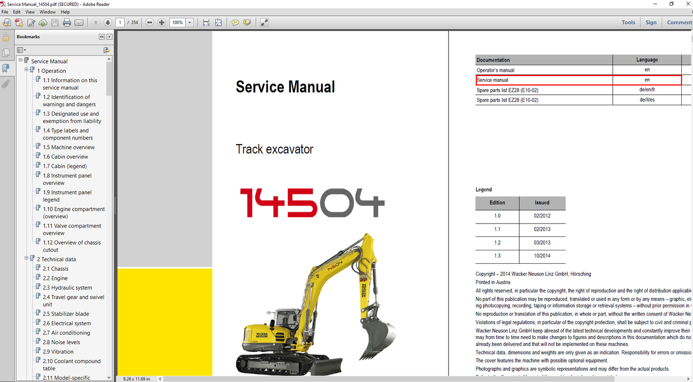The image size is (693, 382).
Task: Open the View menu
Action: point(30,12)
